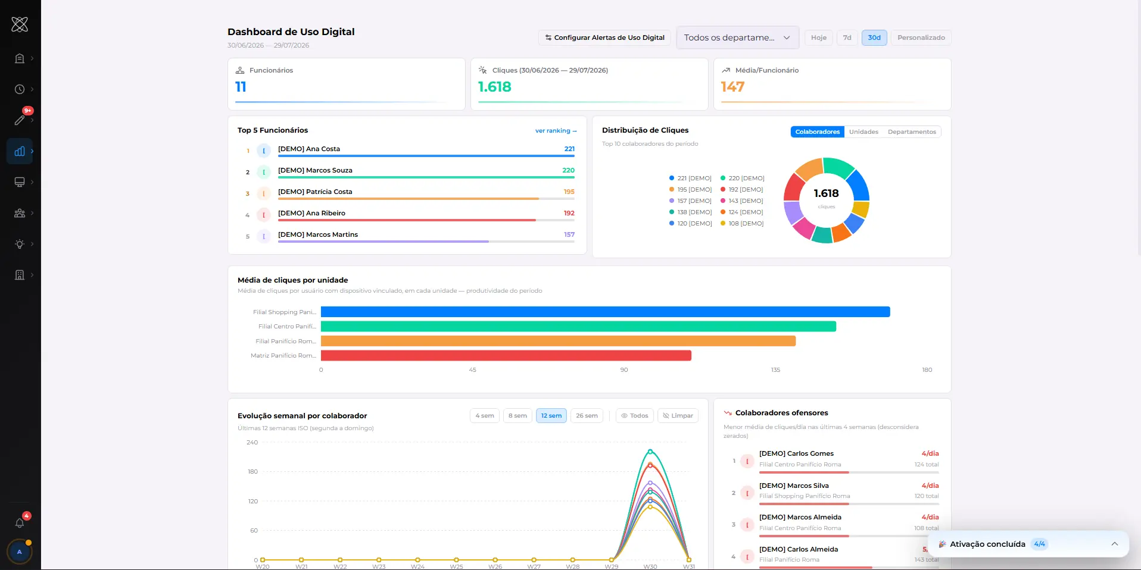Open the clock icon in the sidebar
This screenshot has height=570, width=1141.
coord(20,89)
